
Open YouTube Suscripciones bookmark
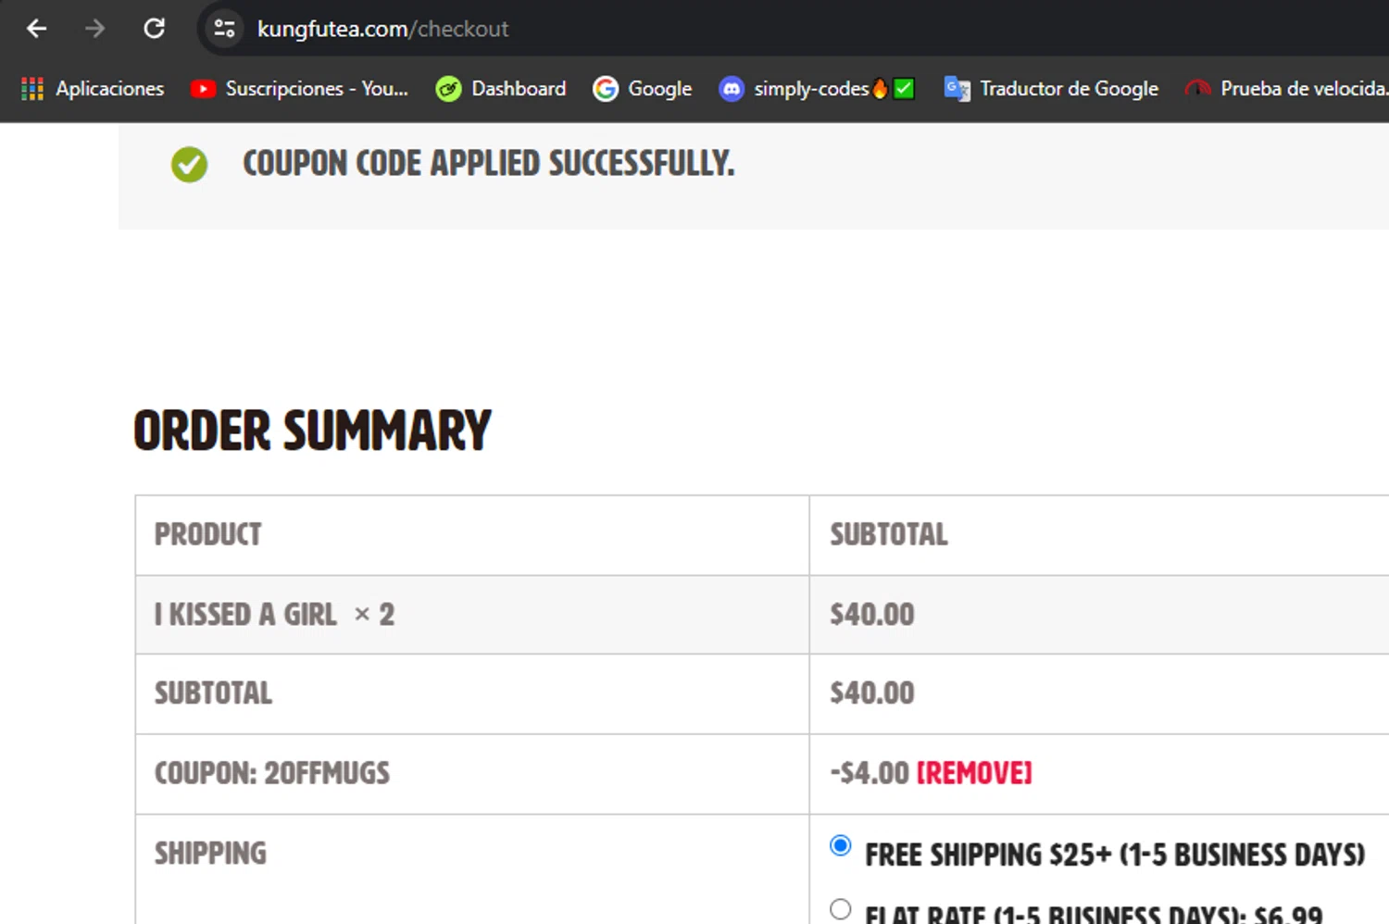pos(299,89)
